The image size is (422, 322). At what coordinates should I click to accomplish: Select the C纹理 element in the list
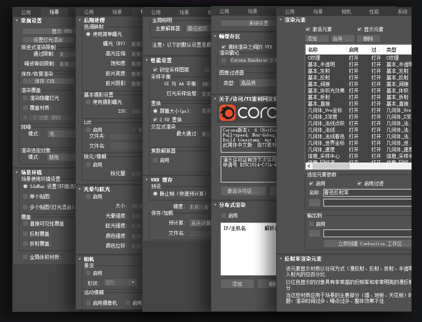pyautogui.click(x=316, y=58)
